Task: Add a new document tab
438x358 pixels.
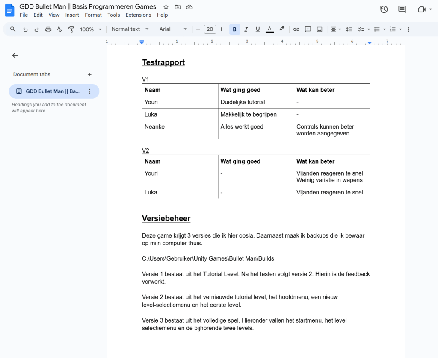Action: pos(89,74)
